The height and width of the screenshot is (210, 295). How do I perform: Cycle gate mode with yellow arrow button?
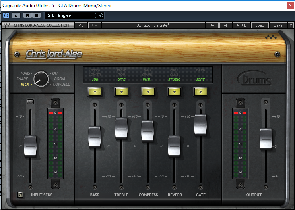pyautogui.click(x=200, y=92)
